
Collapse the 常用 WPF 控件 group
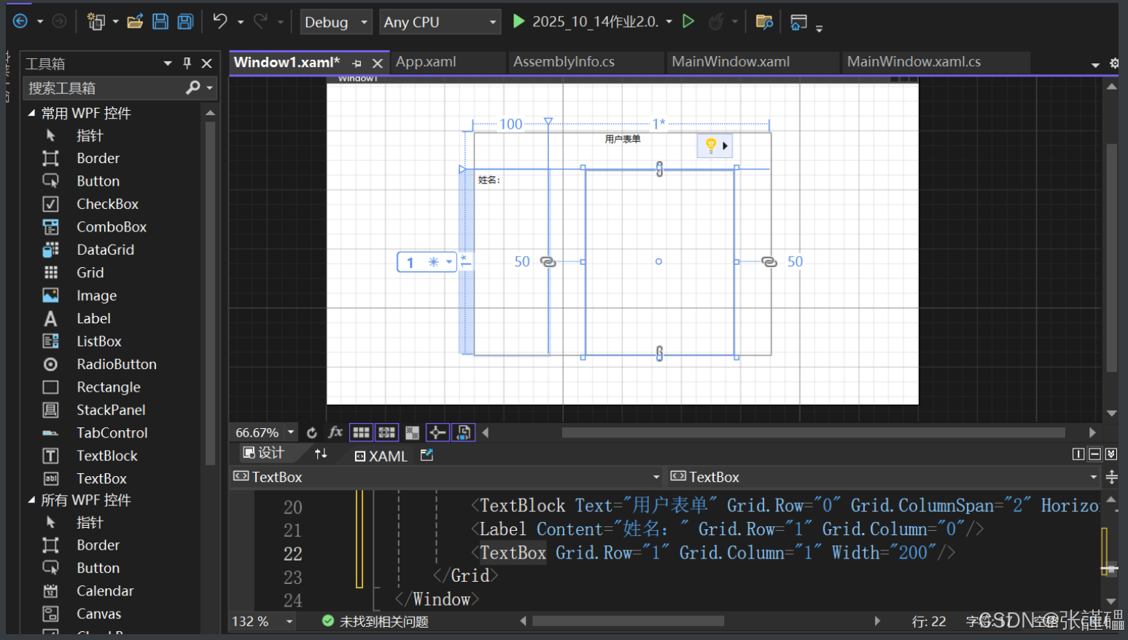[x=31, y=113]
